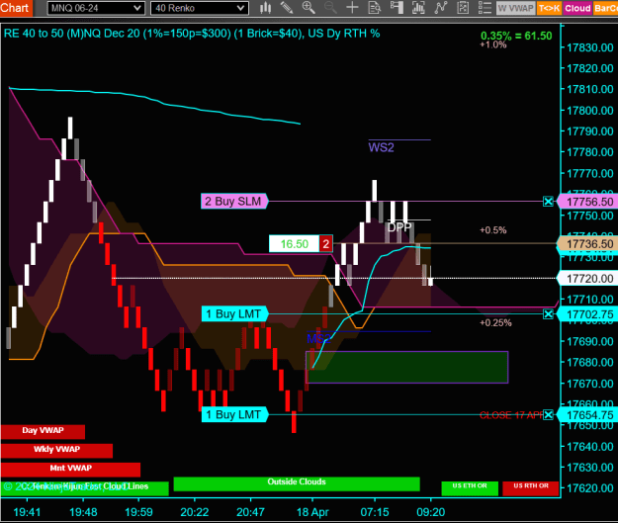
Task: Click the 17736.50 tan price tag
Action: [x=587, y=244]
